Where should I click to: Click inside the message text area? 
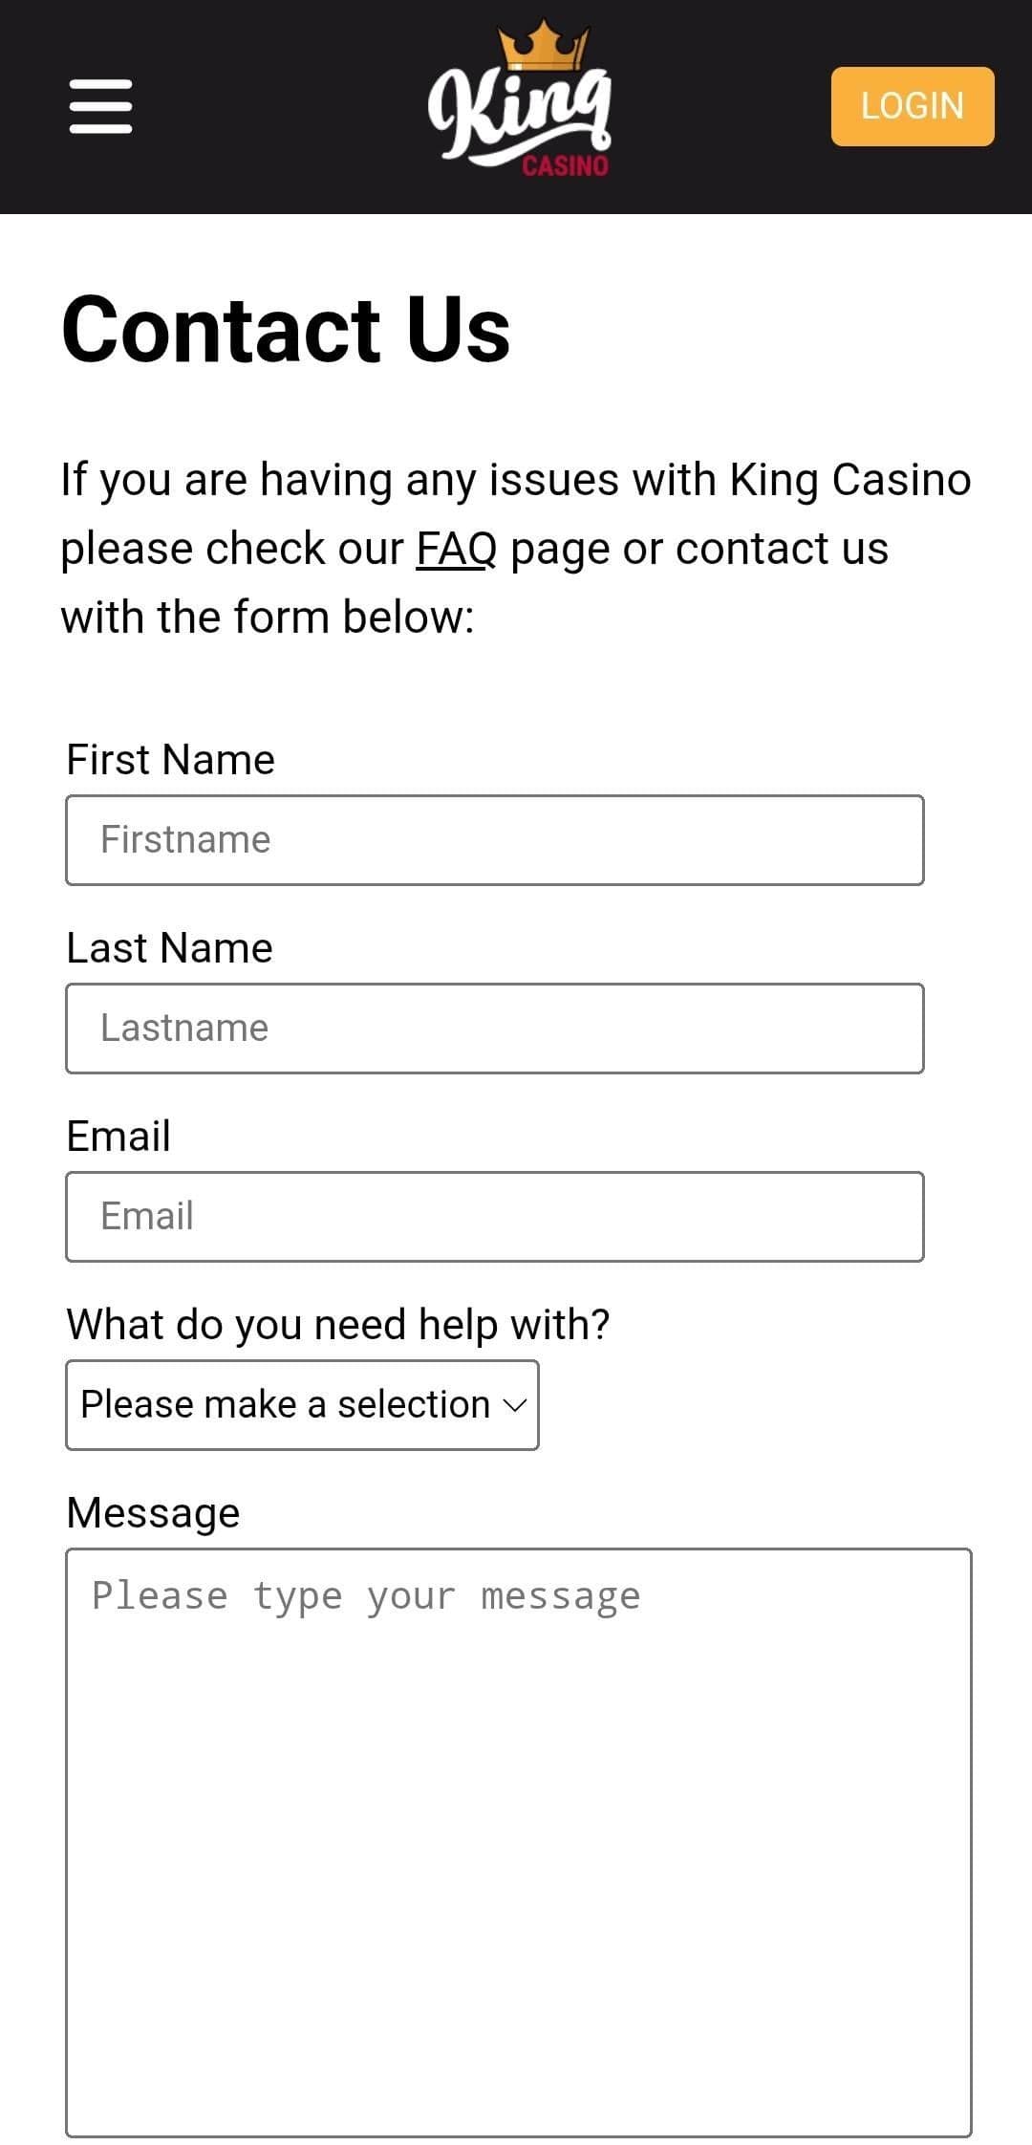pos(518,1845)
